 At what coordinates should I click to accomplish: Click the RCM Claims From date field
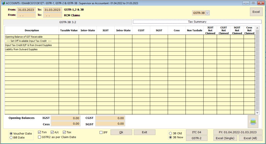coord(26,15)
